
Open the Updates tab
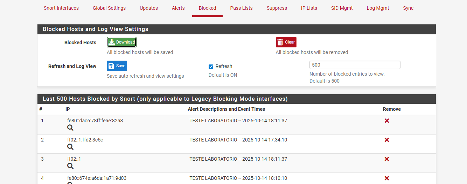(149, 8)
